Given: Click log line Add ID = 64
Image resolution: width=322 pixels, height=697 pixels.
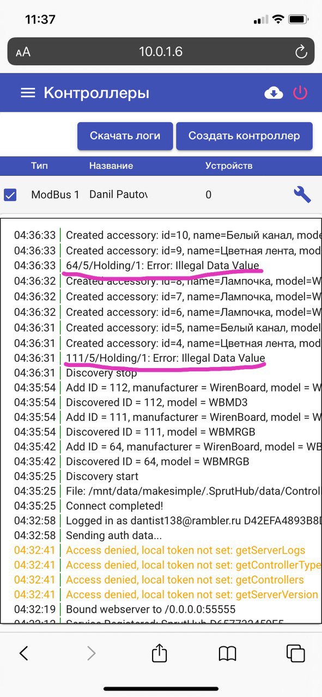Looking at the screenshot, I should pyautogui.click(x=193, y=447).
